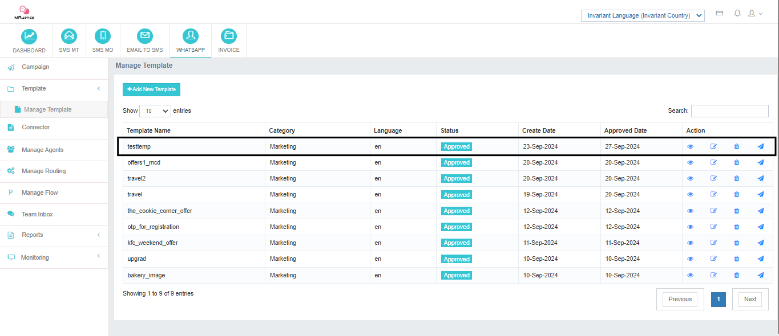Send the kfc_weekend_offer template
Viewport: 779px width, 336px height.
[760, 243]
